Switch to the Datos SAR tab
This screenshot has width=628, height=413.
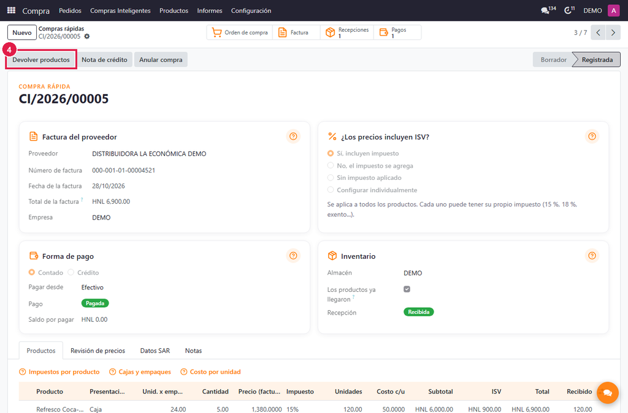click(155, 351)
